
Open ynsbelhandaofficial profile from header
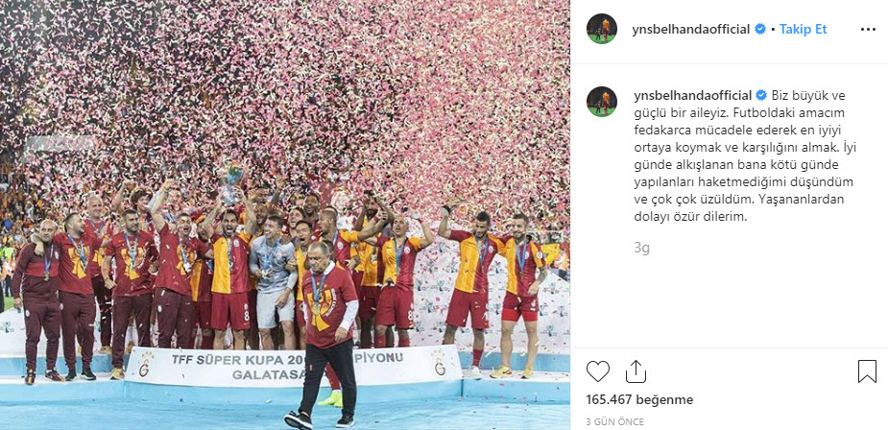click(691, 30)
